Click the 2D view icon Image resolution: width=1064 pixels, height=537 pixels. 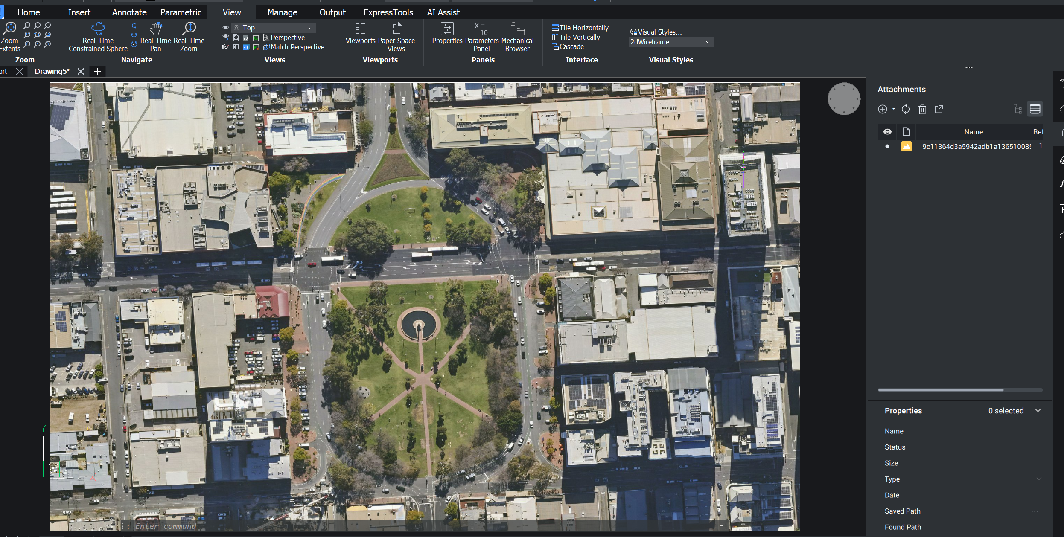[245, 38]
